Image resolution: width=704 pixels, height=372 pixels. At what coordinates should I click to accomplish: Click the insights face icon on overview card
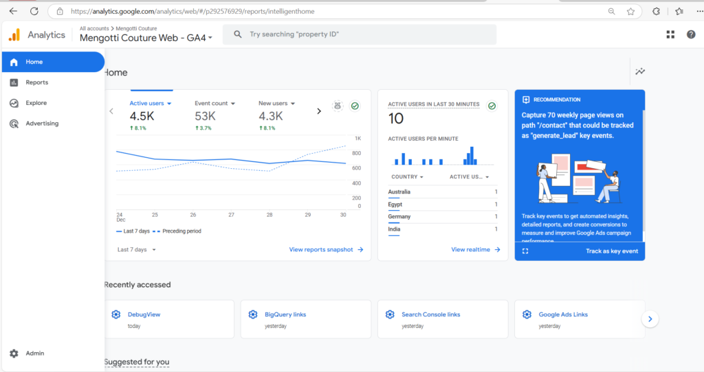[338, 106]
